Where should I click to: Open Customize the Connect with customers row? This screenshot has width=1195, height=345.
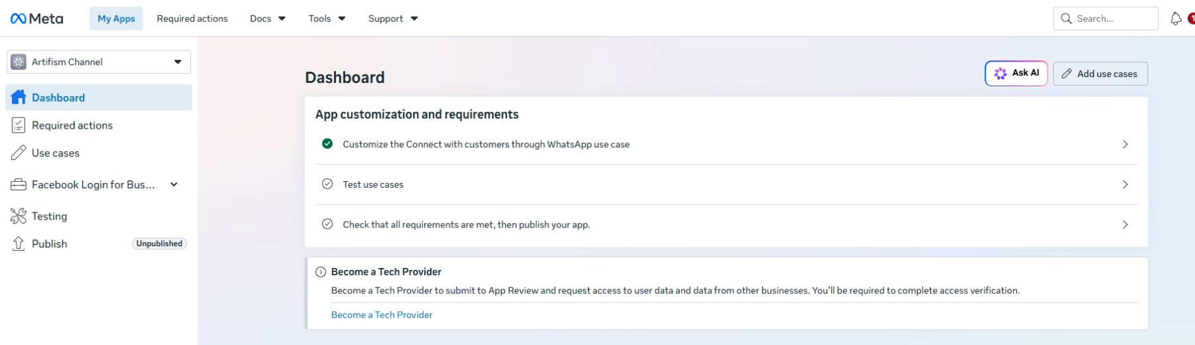pos(726,144)
